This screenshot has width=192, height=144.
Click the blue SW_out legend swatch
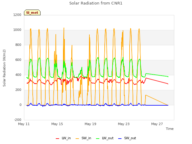pos(120,139)
